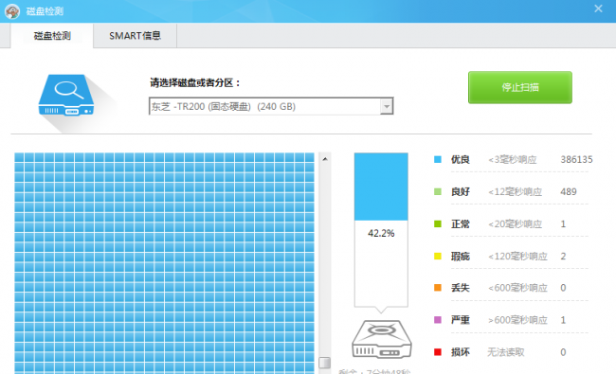This screenshot has height=374, width=616.
Task: Click the 优良 legend label
Action: pos(461,159)
